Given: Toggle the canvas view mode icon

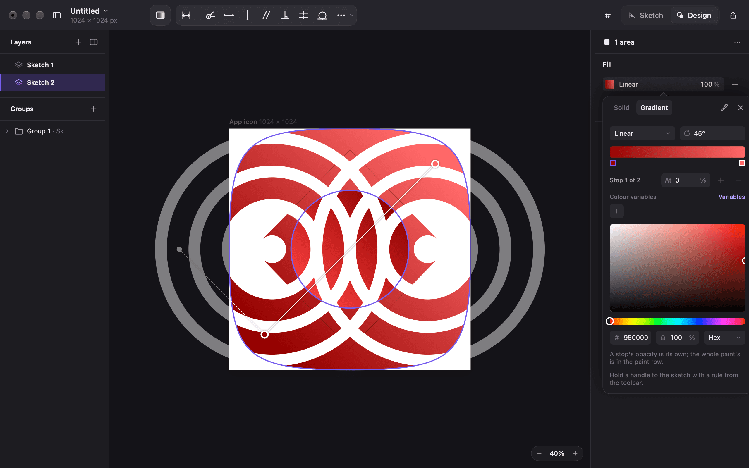Looking at the screenshot, I should coord(160,15).
